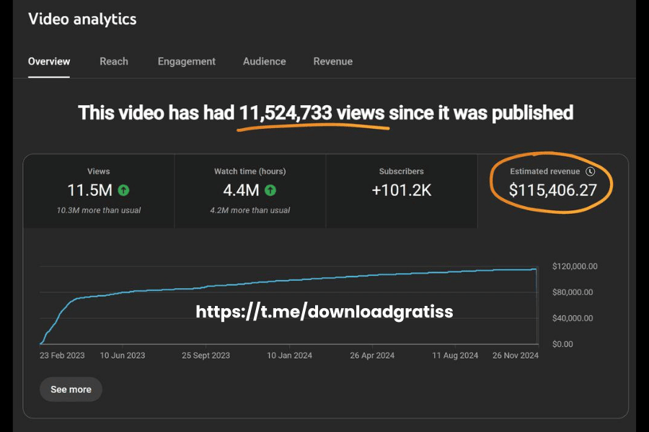Image resolution: width=649 pixels, height=432 pixels.
Task: Switch to the Overview tab
Action: pyautogui.click(x=49, y=61)
